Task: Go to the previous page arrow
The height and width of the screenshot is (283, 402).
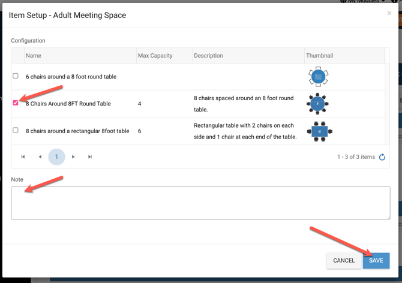Action: [40, 157]
